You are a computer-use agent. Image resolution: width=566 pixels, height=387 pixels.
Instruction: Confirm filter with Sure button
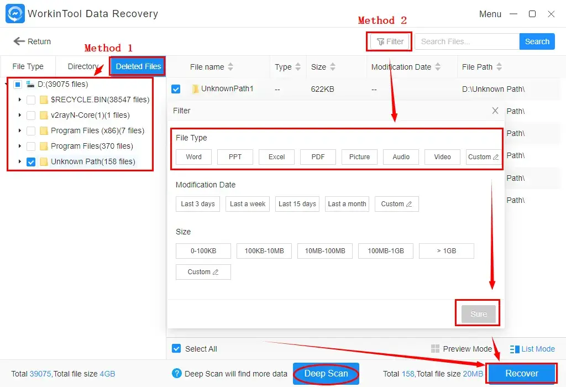[x=478, y=314]
